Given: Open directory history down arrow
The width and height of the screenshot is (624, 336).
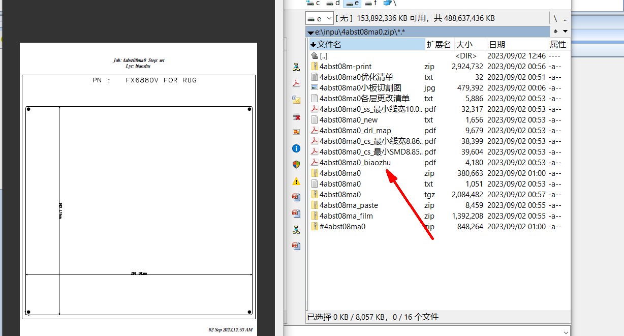Looking at the screenshot, I should point(565,32).
